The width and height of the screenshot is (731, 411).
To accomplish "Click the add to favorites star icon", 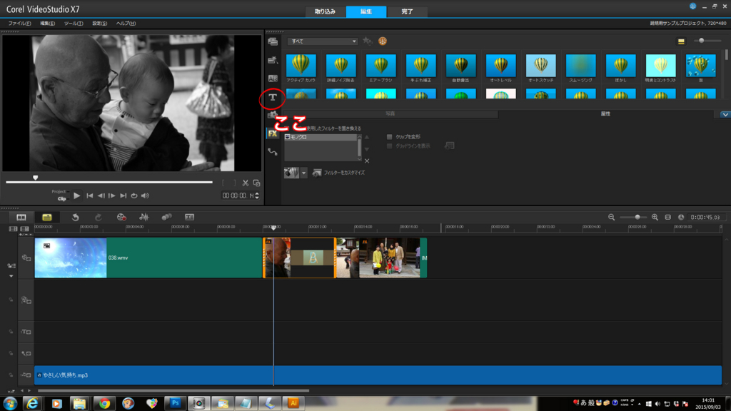I will tap(368, 41).
